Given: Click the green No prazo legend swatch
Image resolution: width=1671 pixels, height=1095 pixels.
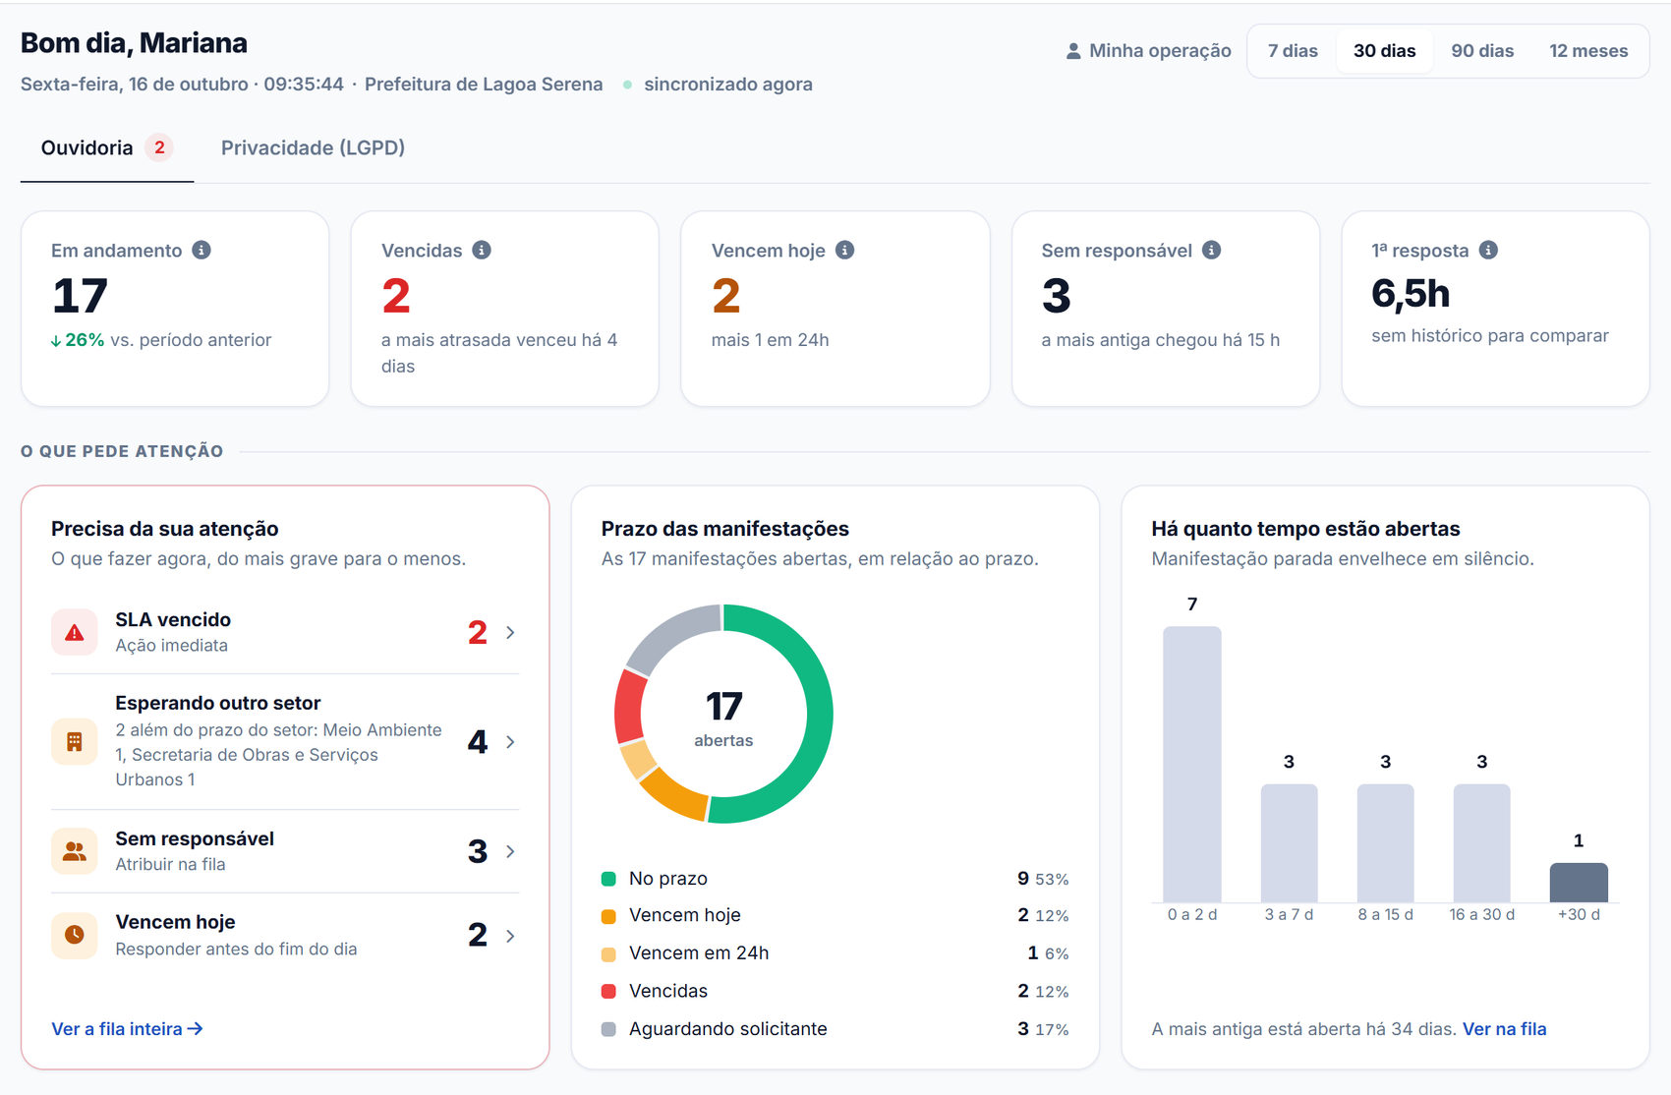Looking at the screenshot, I should coord(608,879).
